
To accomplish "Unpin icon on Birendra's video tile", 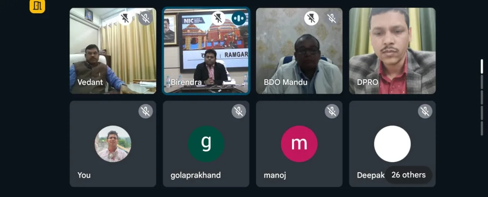I will point(218,18).
